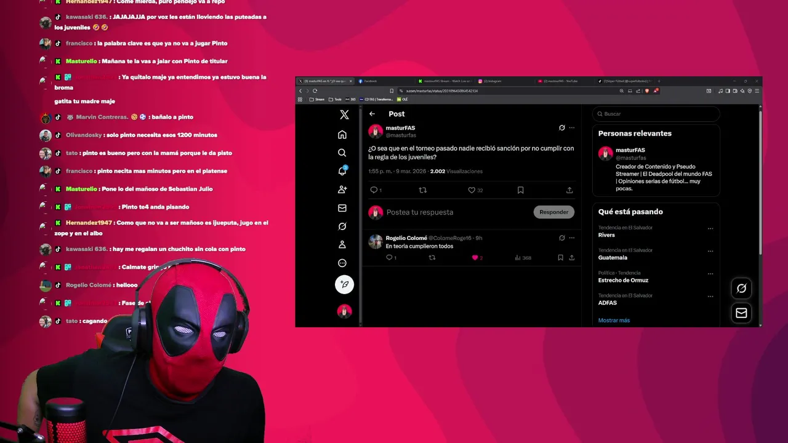
Task: View analytics 368 on Rogelio's reply
Action: pos(523,258)
